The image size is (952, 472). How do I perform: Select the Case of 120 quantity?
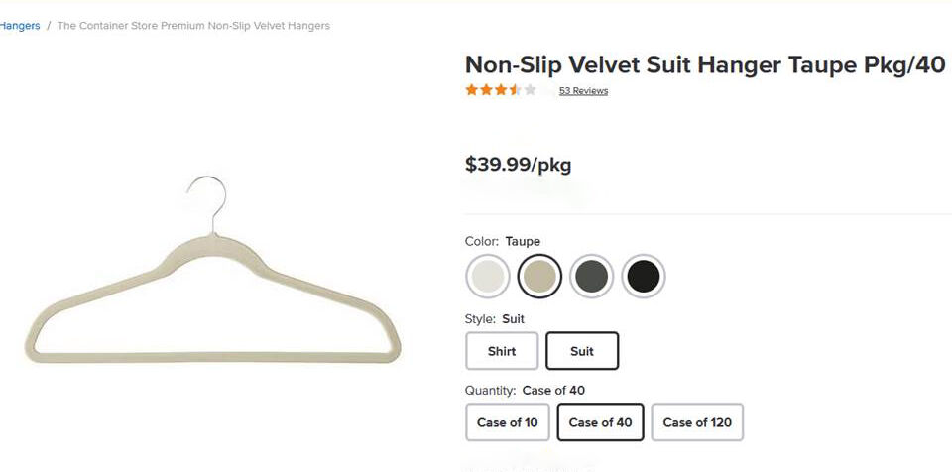pyautogui.click(x=697, y=422)
